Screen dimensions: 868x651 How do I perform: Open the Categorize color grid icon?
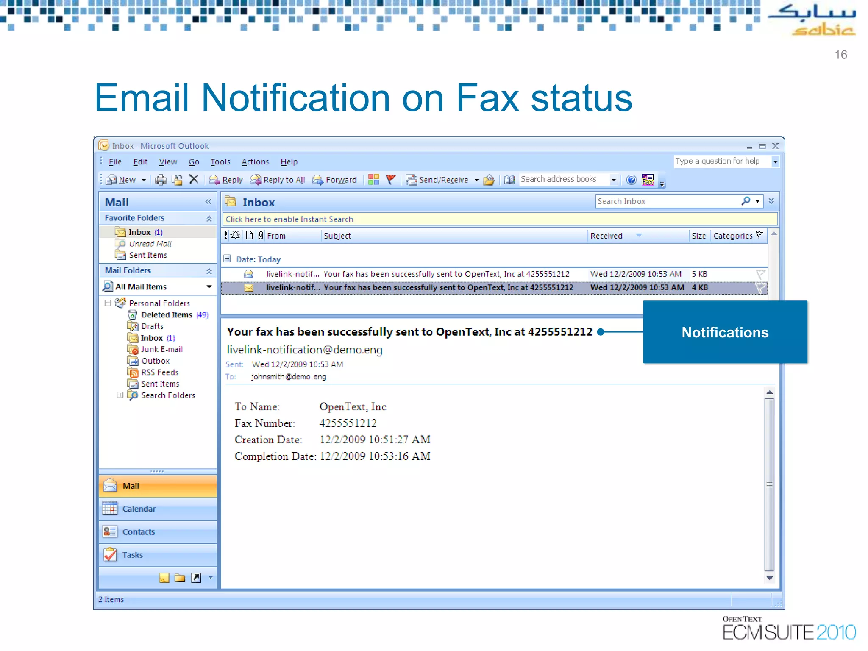pyautogui.click(x=374, y=180)
